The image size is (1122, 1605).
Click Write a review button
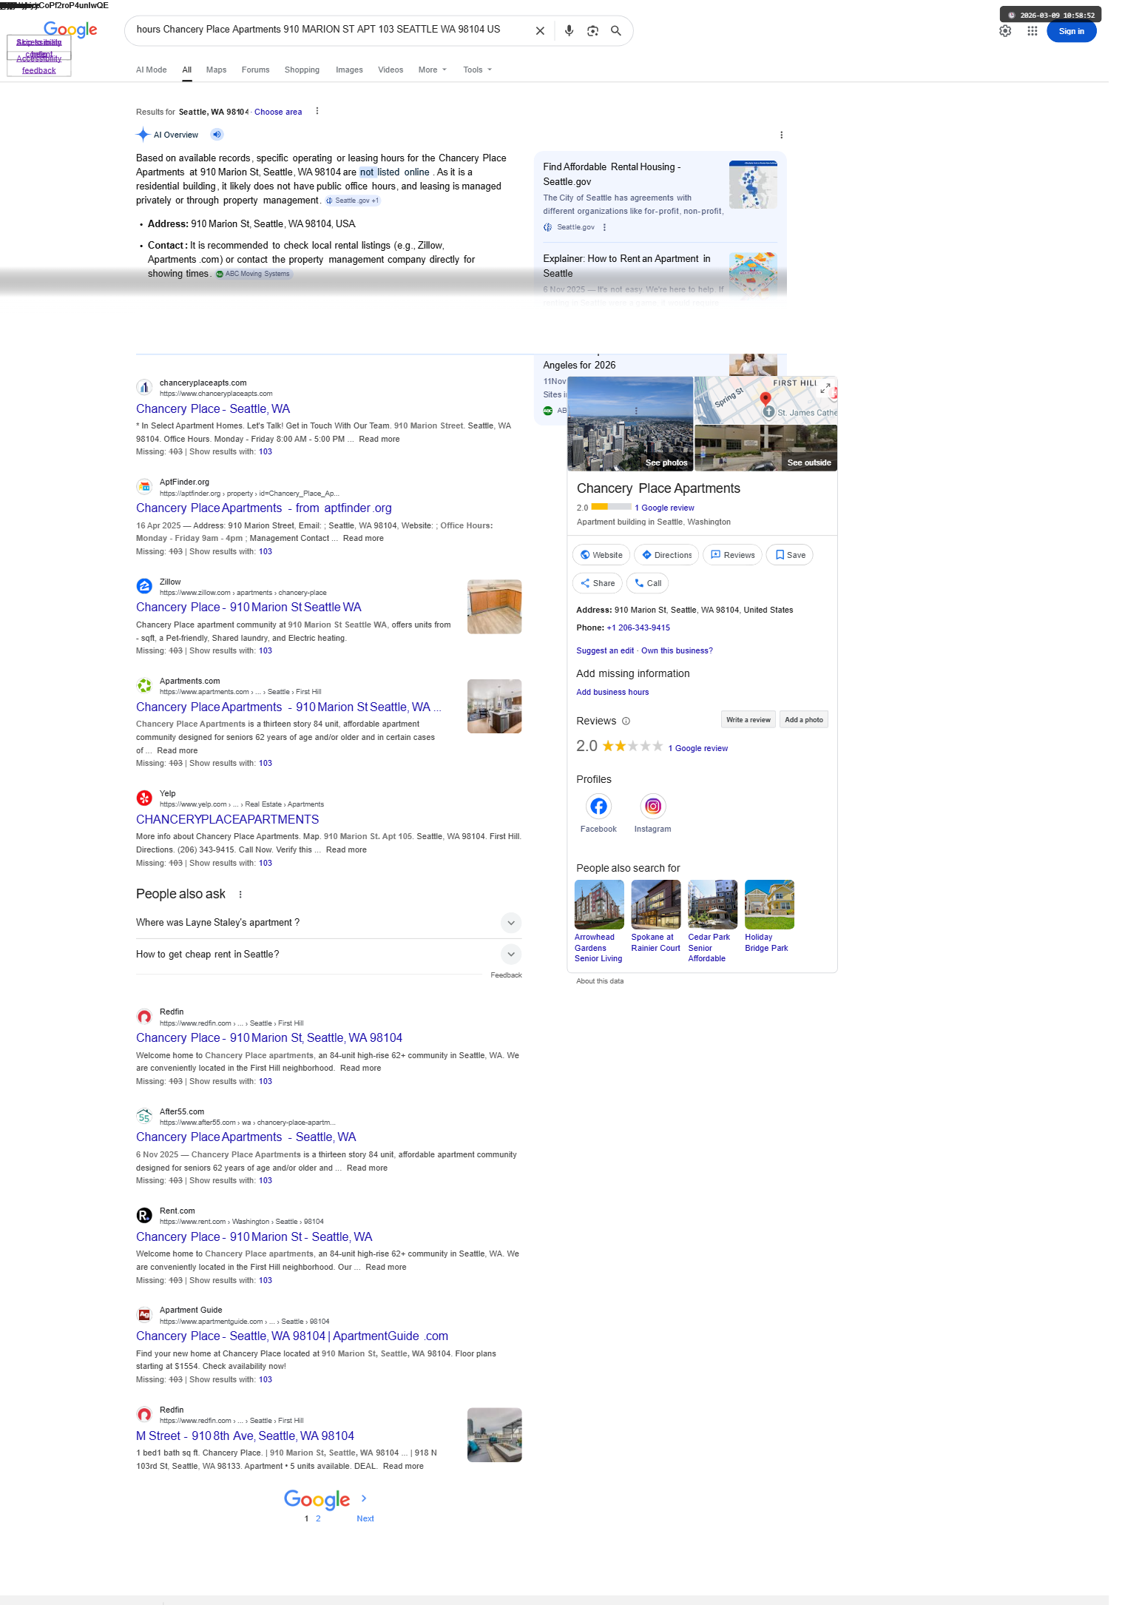(748, 719)
